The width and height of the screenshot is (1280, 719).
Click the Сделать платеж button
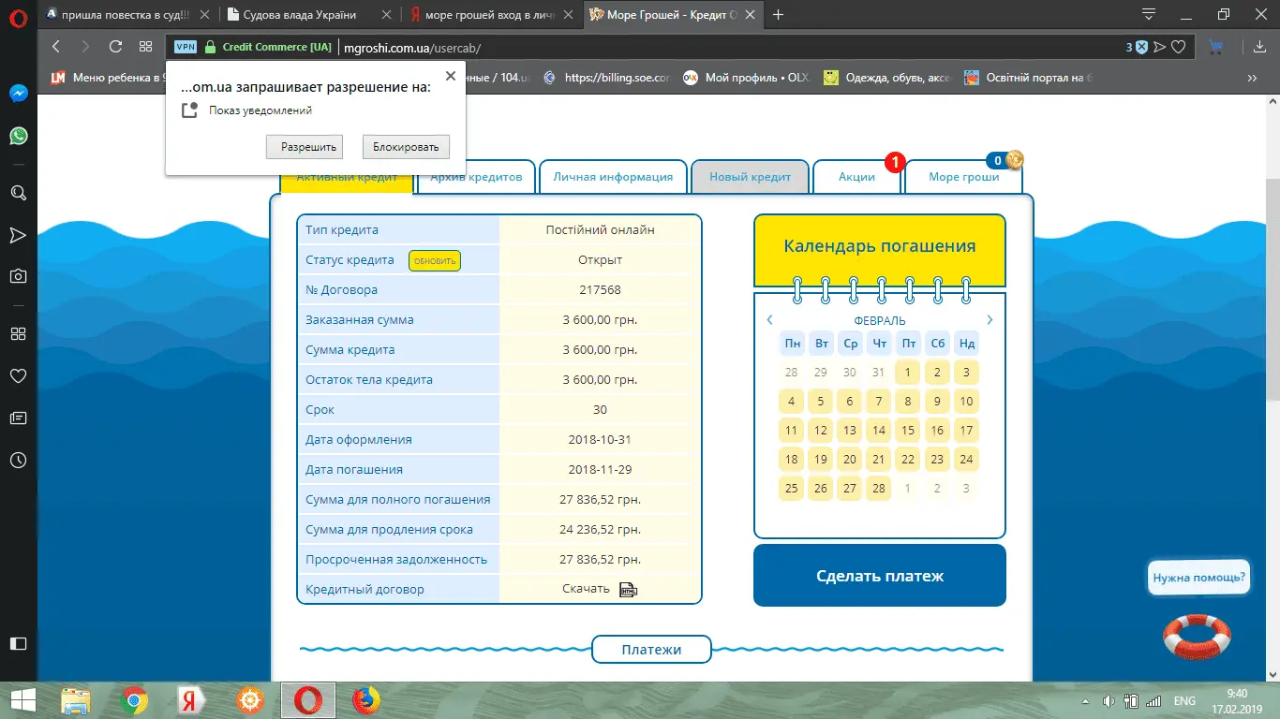click(879, 576)
